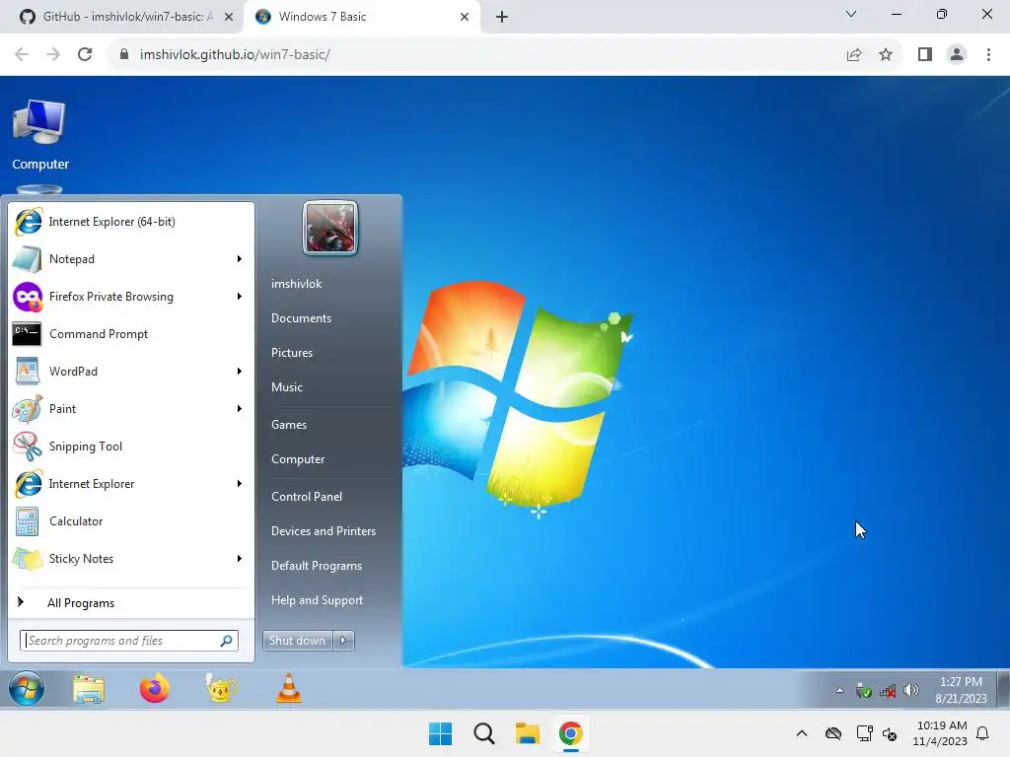This screenshot has height=757, width=1010.
Task: Open the imshivlok user folder
Action: (296, 284)
